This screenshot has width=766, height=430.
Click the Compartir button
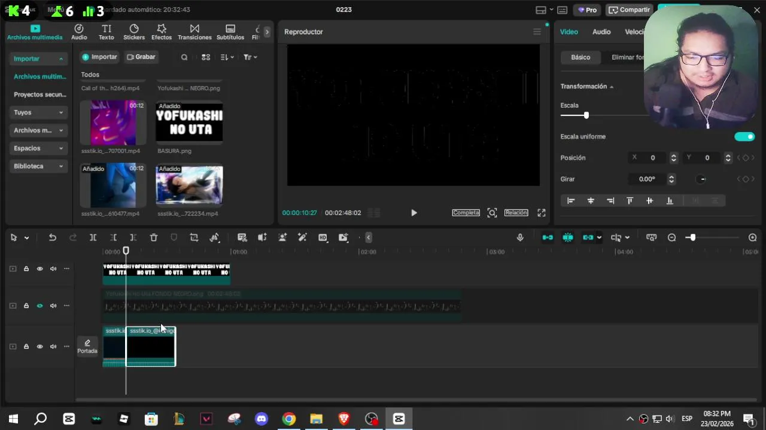click(629, 10)
